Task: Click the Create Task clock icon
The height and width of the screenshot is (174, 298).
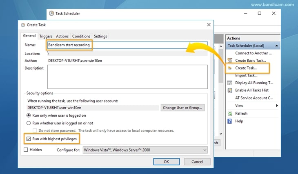Action: (230, 68)
